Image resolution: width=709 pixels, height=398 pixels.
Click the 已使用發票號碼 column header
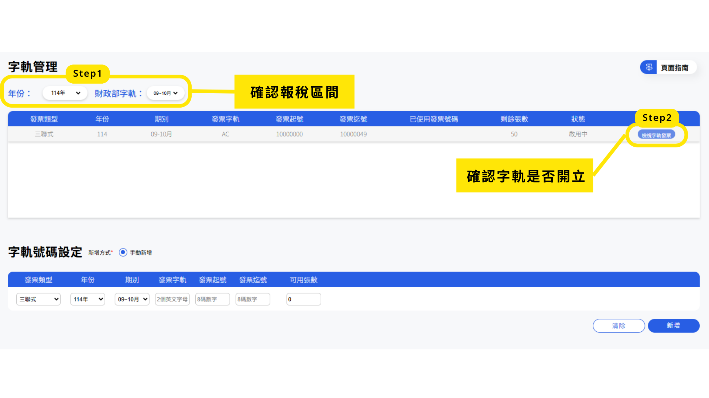tap(434, 119)
